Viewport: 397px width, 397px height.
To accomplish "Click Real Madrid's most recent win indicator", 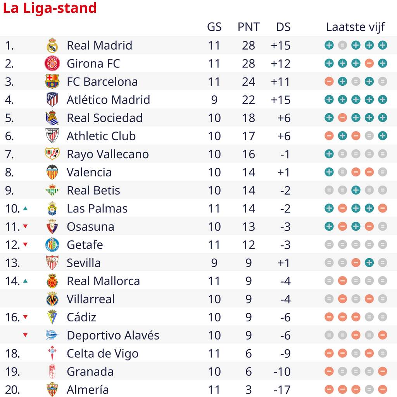I will [382, 45].
